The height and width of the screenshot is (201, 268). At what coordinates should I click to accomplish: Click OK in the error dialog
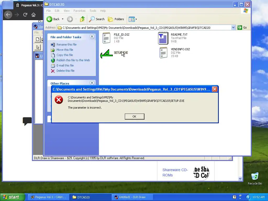coord(135,116)
